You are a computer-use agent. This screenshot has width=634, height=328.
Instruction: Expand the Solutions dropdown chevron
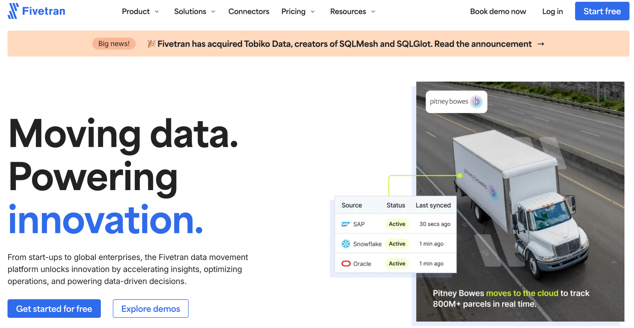pos(213,12)
